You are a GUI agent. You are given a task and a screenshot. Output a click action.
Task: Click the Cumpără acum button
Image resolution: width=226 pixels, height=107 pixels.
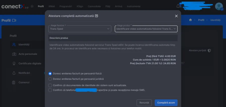pos(166,103)
